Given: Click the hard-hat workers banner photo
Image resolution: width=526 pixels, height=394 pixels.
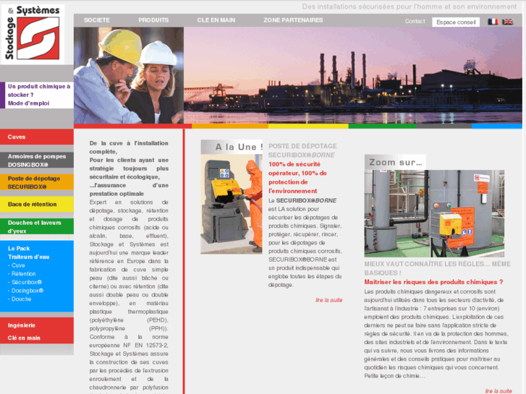Looking at the screenshot, I should (129, 75).
